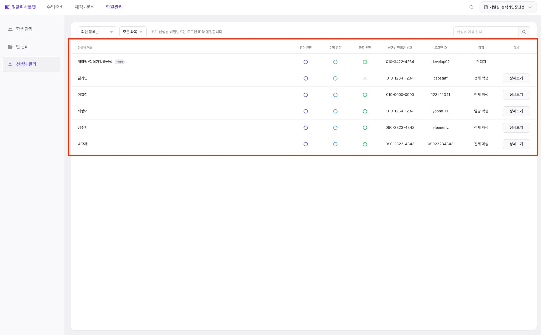This screenshot has width=541, height=335.
Task: Open the 최신 등록순 sort dropdown
Action: pyautogui.click(x=97, y=32)
